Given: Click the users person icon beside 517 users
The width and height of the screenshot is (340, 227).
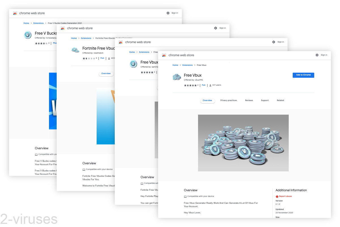Looking at the screenshot, I should [x=210, y=85].
